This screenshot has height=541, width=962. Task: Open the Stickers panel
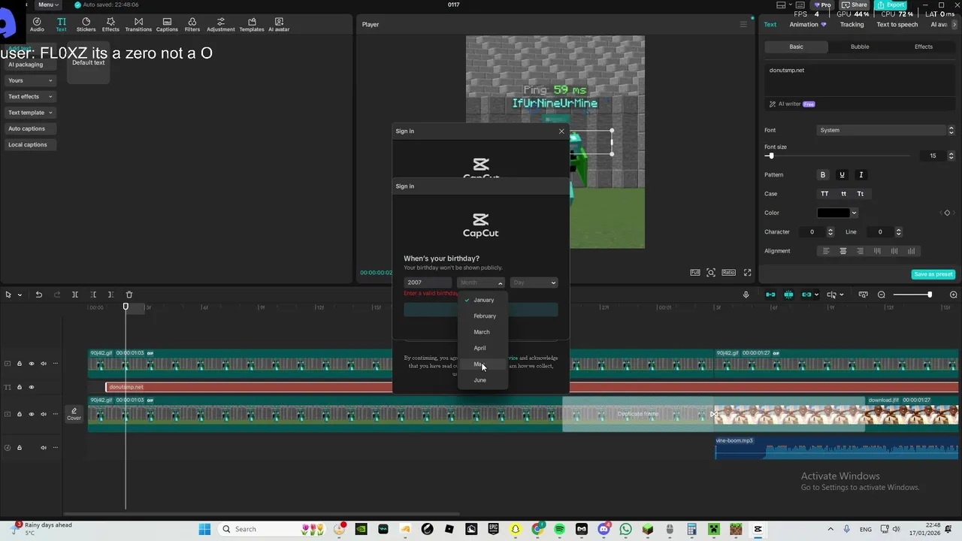pos(86,25)
